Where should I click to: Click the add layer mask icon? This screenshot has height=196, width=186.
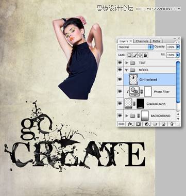pos(138,124)
